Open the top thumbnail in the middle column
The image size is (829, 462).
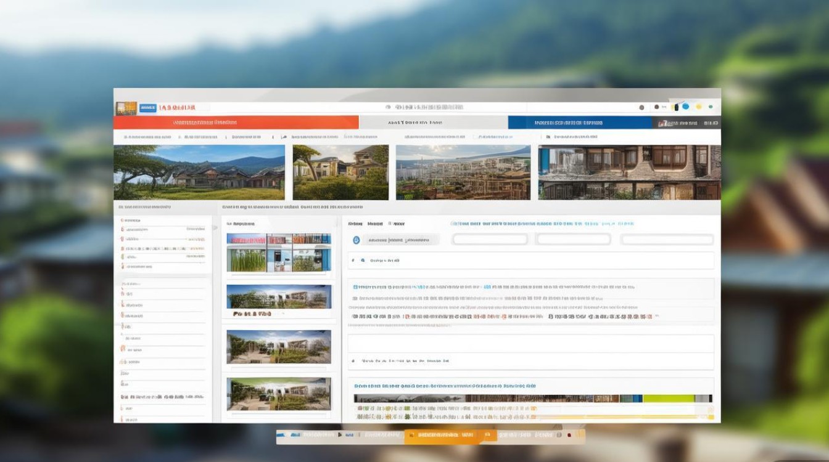pyautogui.click(x=278, y=253)
